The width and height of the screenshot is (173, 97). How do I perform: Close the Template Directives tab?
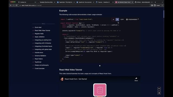55,2
